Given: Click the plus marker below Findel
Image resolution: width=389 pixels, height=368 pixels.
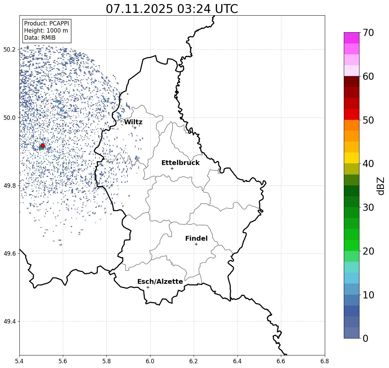Looking at the screenshot, I should (x=196, y=244).
